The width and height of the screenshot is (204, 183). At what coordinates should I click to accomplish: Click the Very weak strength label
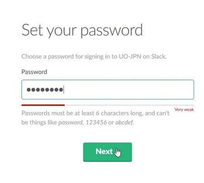coord(184,109)
